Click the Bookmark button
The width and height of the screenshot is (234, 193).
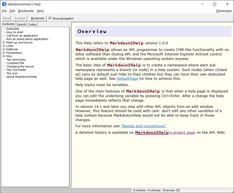38,18
